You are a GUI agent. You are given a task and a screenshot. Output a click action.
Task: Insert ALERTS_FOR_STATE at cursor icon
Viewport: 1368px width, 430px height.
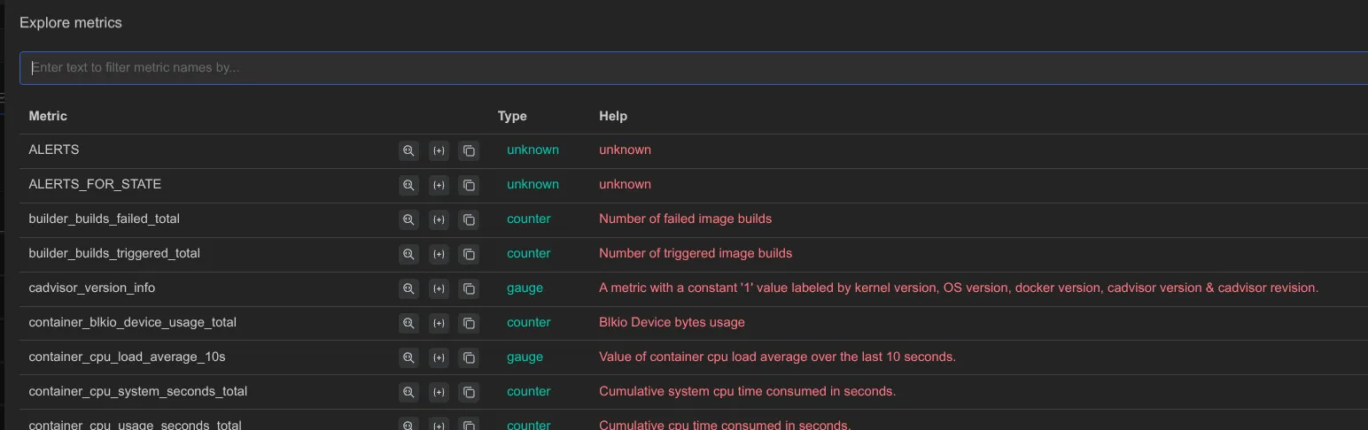[x=439, y=185]
